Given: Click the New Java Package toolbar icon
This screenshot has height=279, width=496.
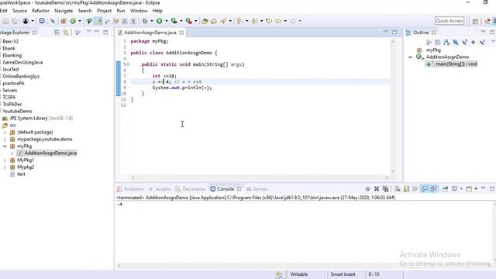Looking at the screenshot, I should (64, 21).
